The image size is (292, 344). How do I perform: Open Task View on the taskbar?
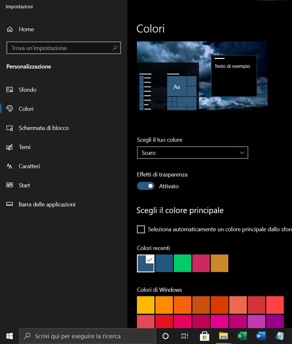coord(184,336)
